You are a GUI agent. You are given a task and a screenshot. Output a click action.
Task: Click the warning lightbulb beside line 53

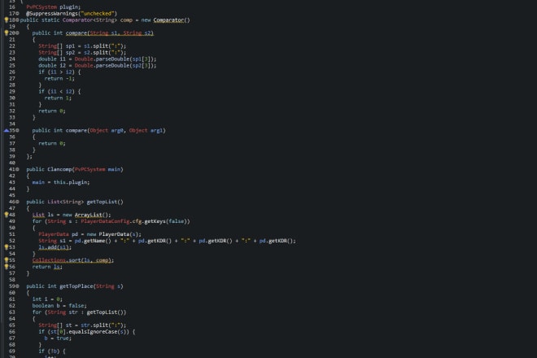(x=7, y=247)
